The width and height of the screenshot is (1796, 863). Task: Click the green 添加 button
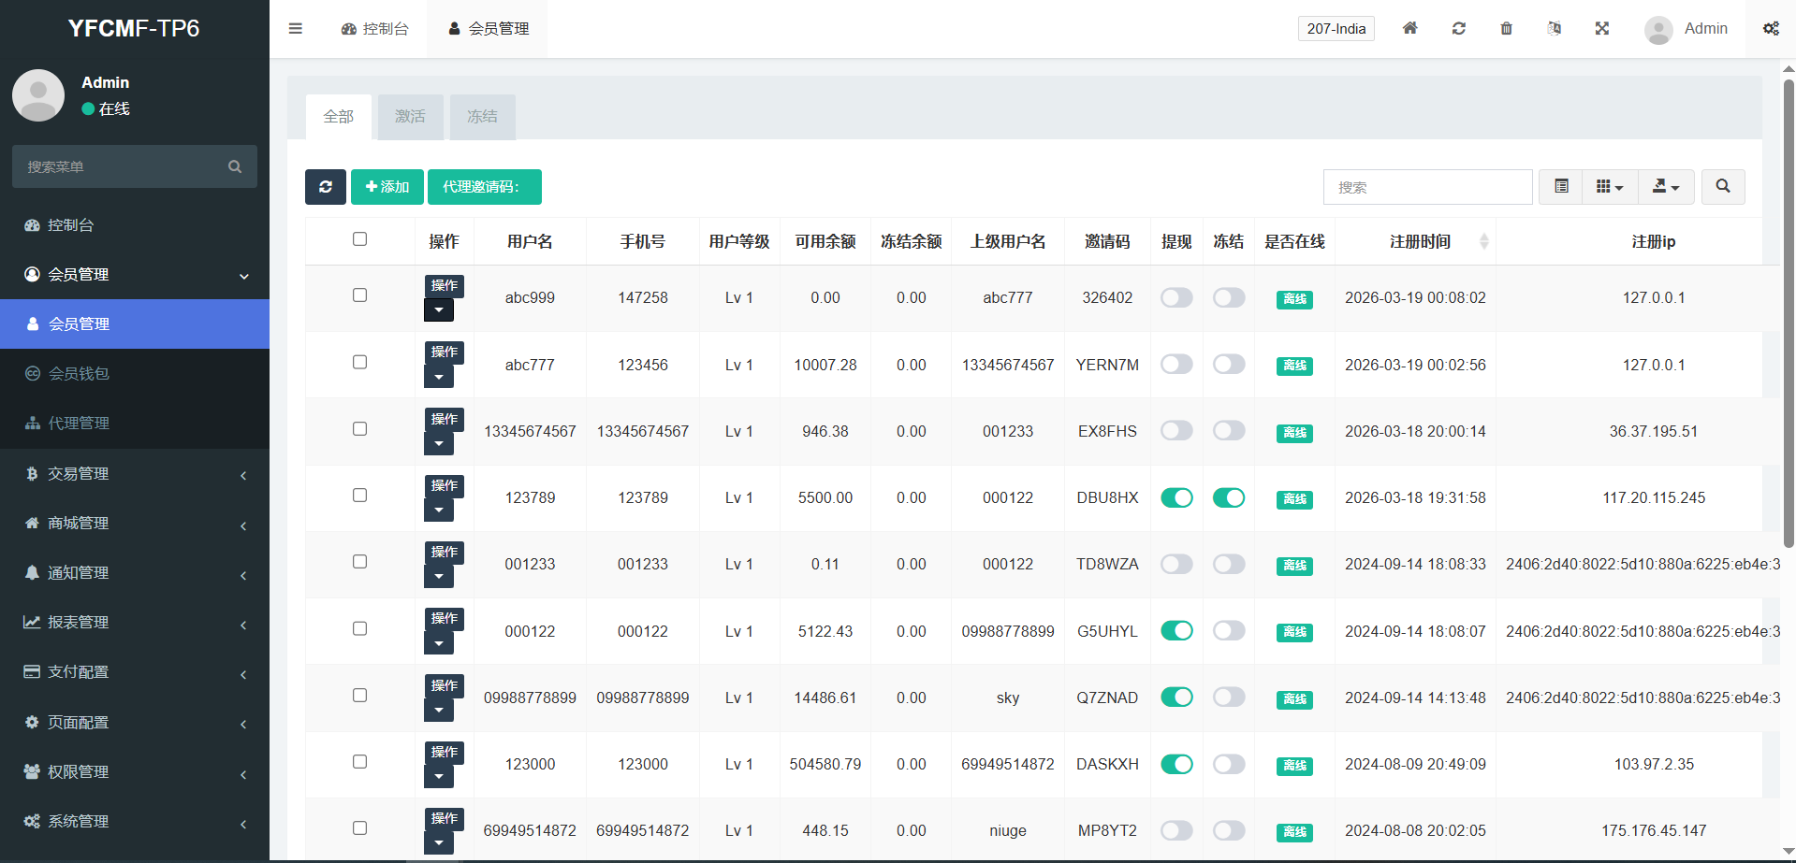[x=387, y=187]
